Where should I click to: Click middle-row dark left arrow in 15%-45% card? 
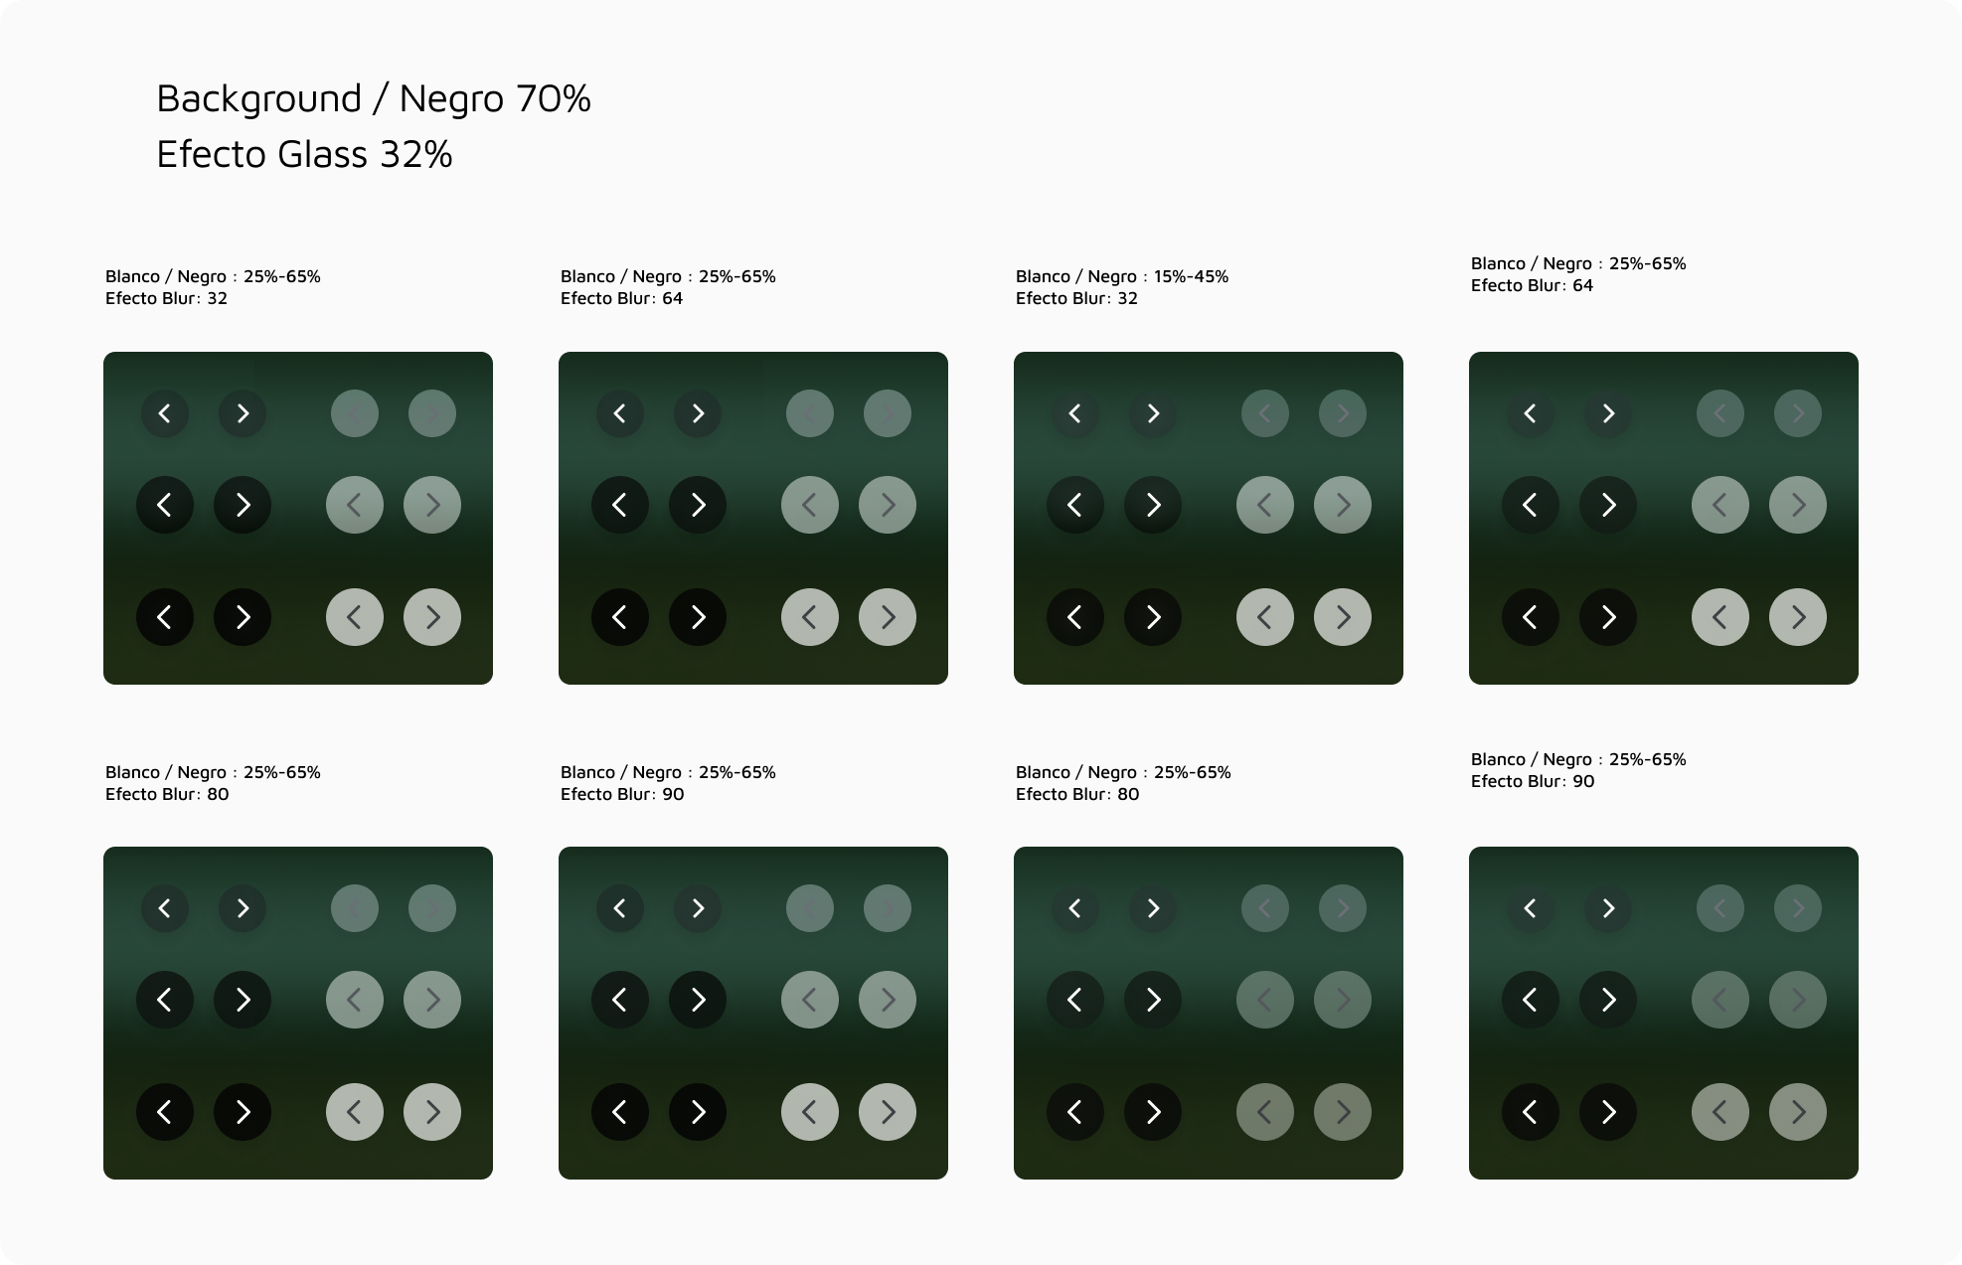1075,505
